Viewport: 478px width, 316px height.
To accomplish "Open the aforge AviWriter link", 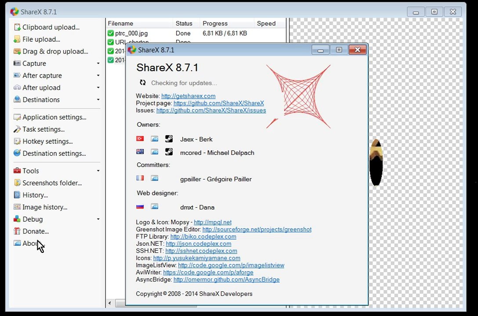I will 208,273.
